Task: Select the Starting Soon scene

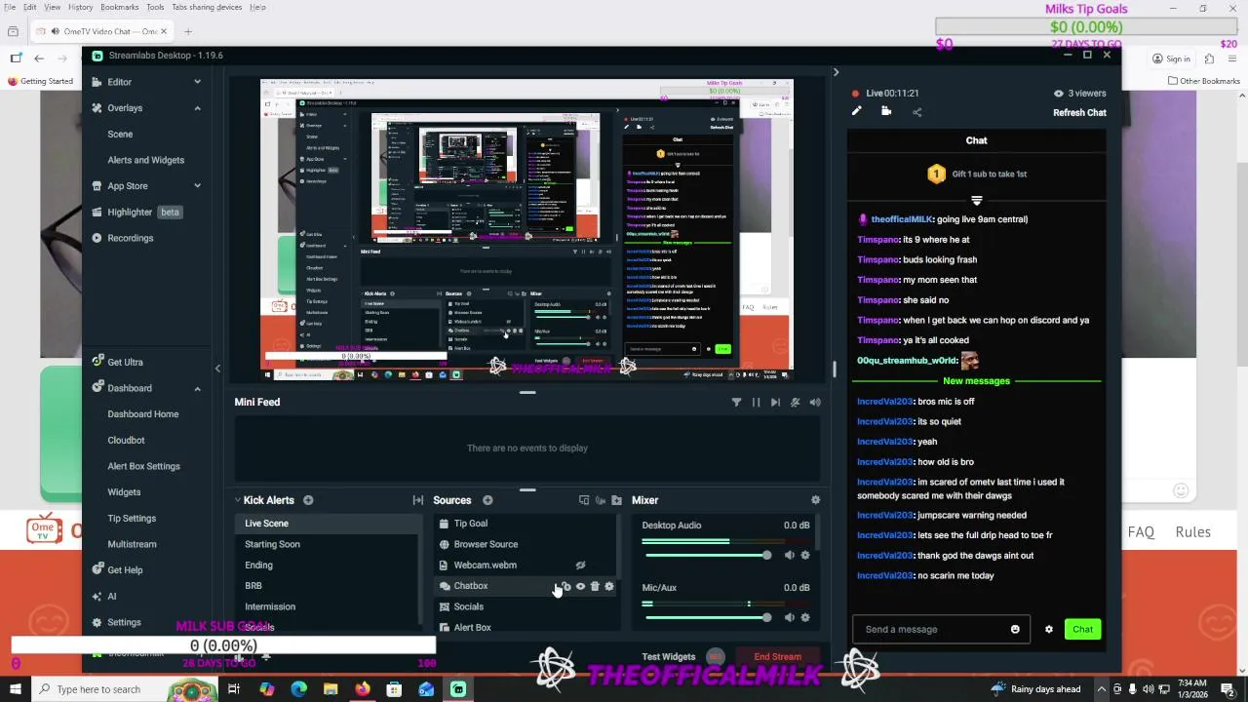Action: pyautogui.click(x=272, y=544)
